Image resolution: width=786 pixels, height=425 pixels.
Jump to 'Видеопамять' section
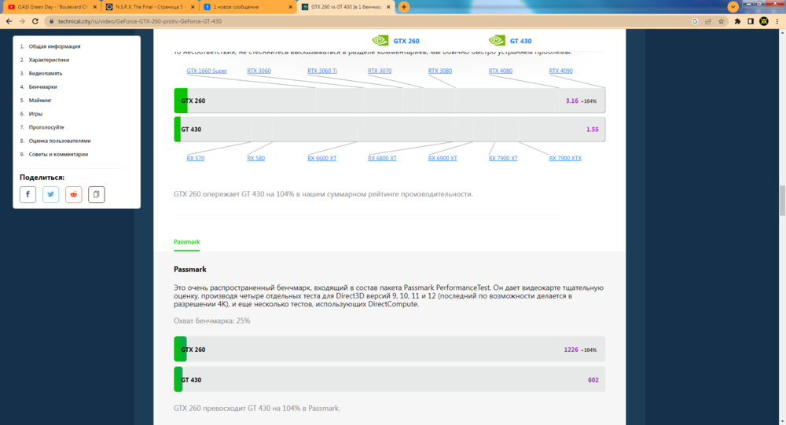[45, 73]
